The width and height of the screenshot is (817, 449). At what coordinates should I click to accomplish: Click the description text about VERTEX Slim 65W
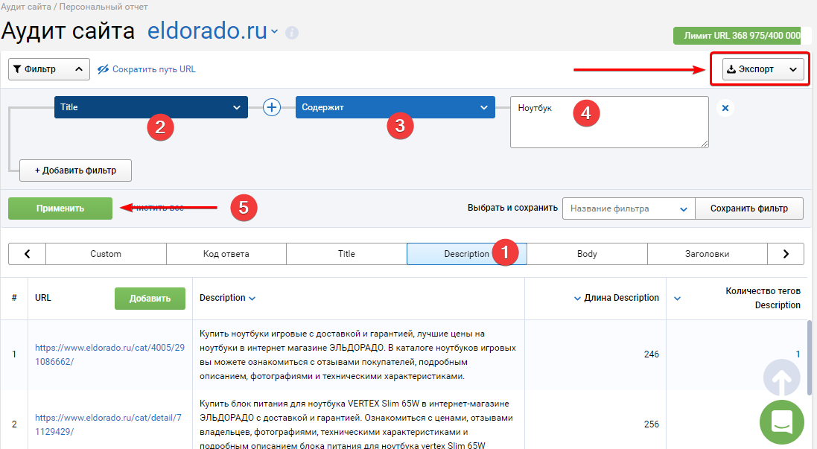pos(357,424)
